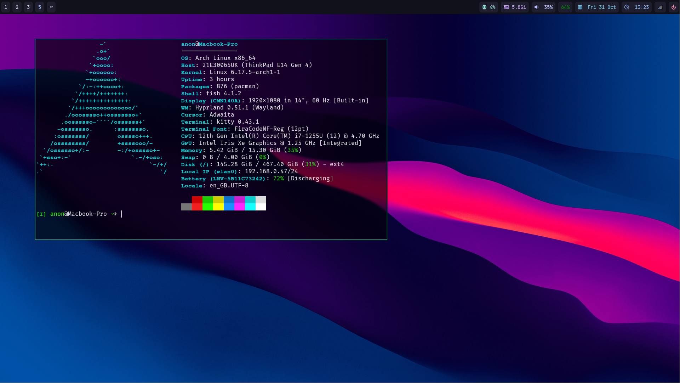Focus the terminal prompt input line
Screen dimensions: 680x383
point(122,214)
